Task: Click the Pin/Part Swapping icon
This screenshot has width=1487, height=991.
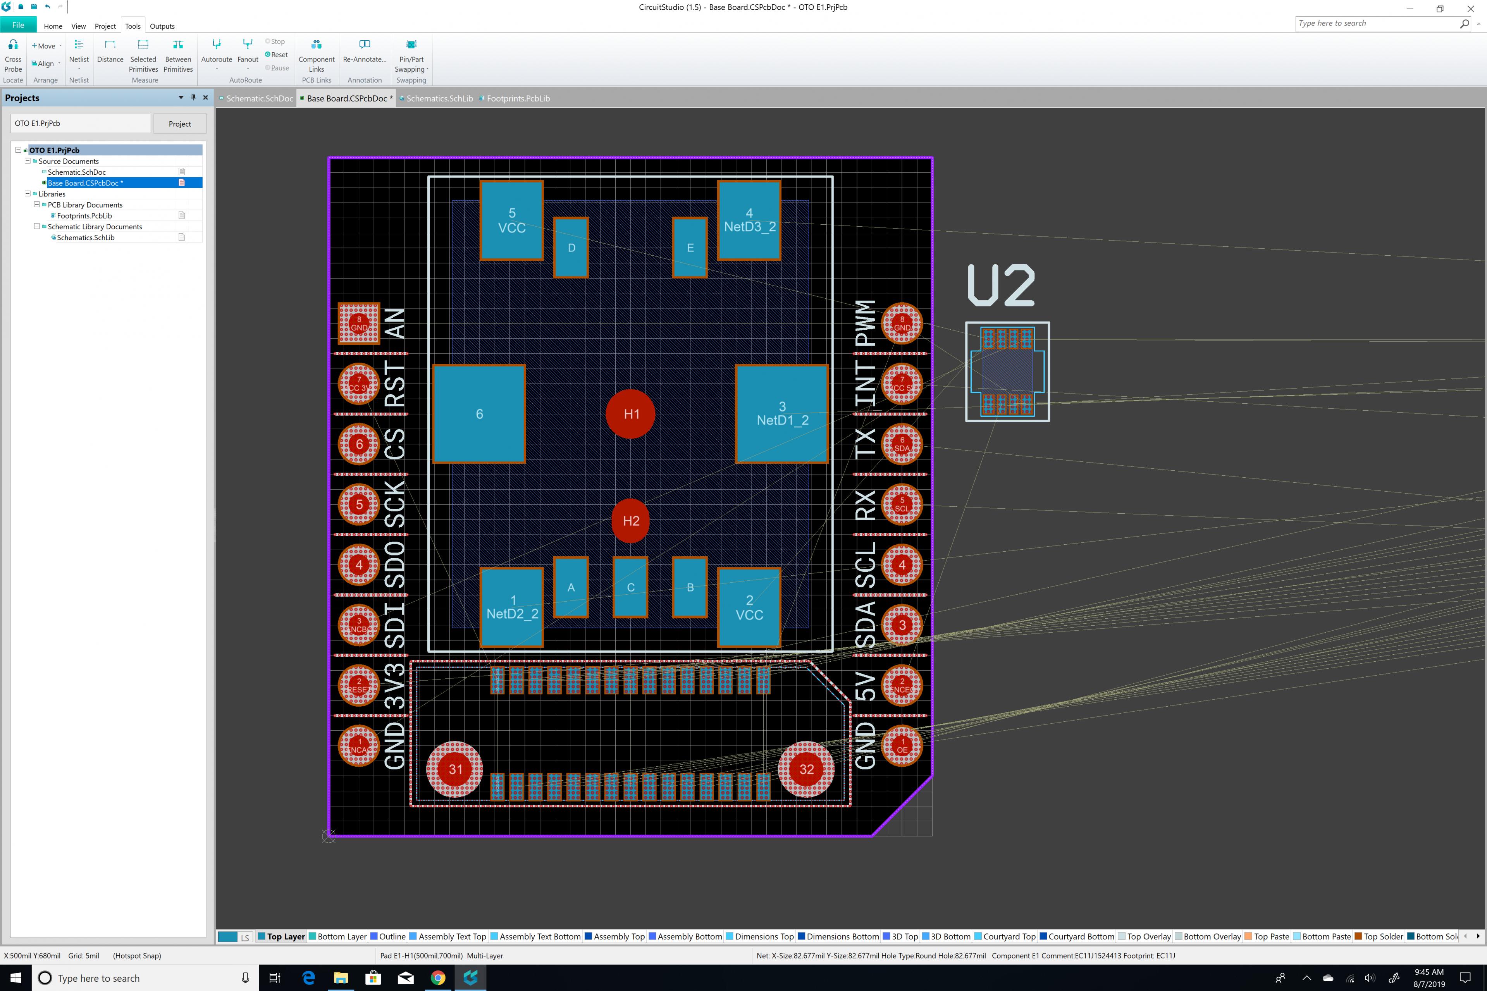Action: pos(411,44)
